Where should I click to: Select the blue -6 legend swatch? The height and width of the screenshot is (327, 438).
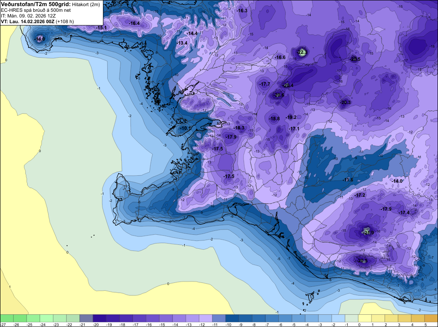coord(285,318)
